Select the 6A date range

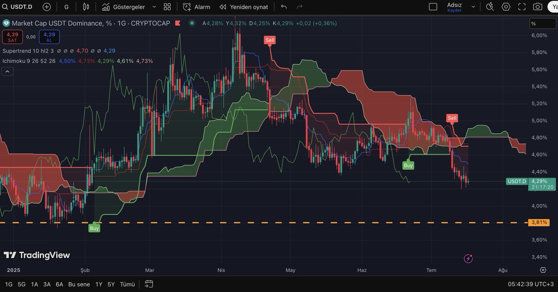click(60, 284)
